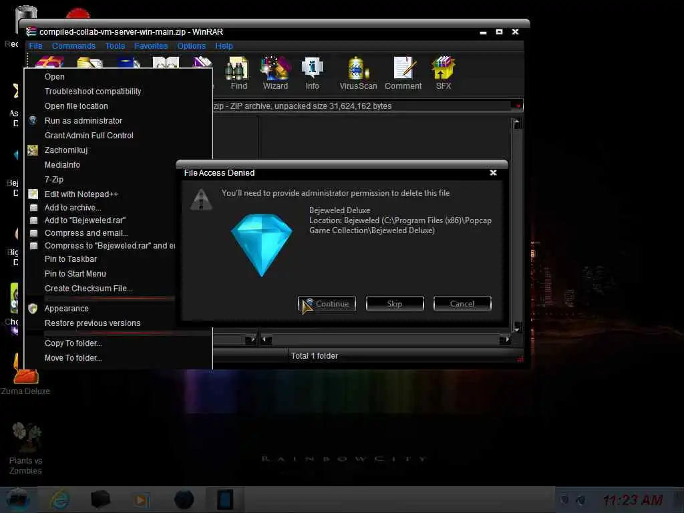Minimize the WinRAR window
This screenshot has width=684, height=513.
coord(483,32)
